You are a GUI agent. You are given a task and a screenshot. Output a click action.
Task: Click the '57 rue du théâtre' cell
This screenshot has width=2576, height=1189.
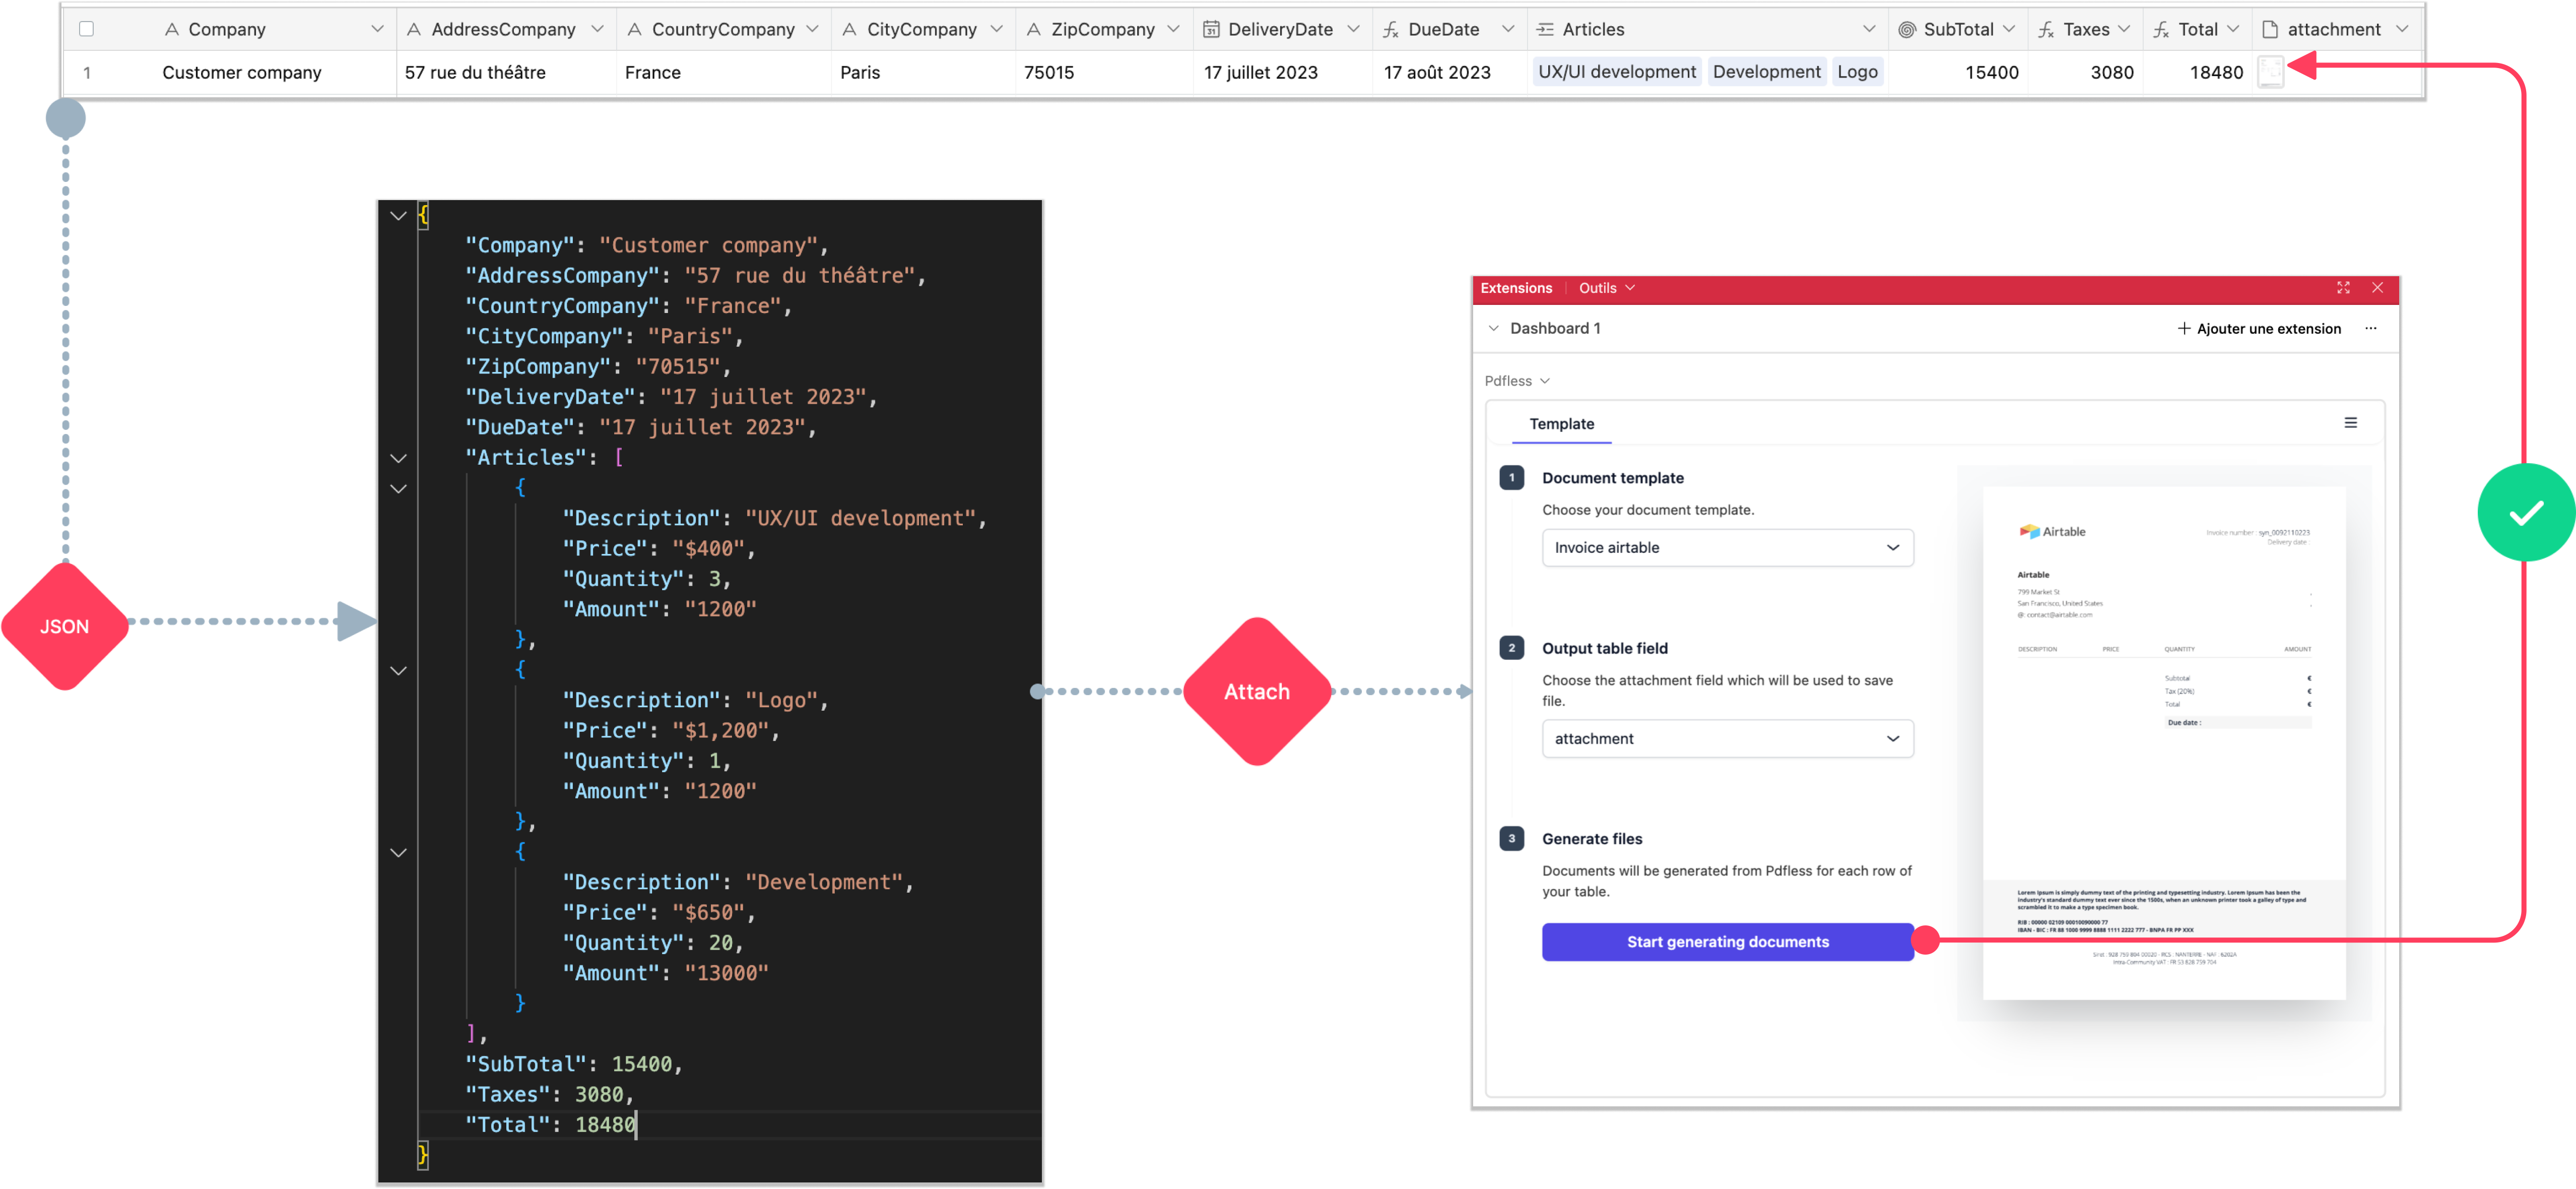click(506, 72)
